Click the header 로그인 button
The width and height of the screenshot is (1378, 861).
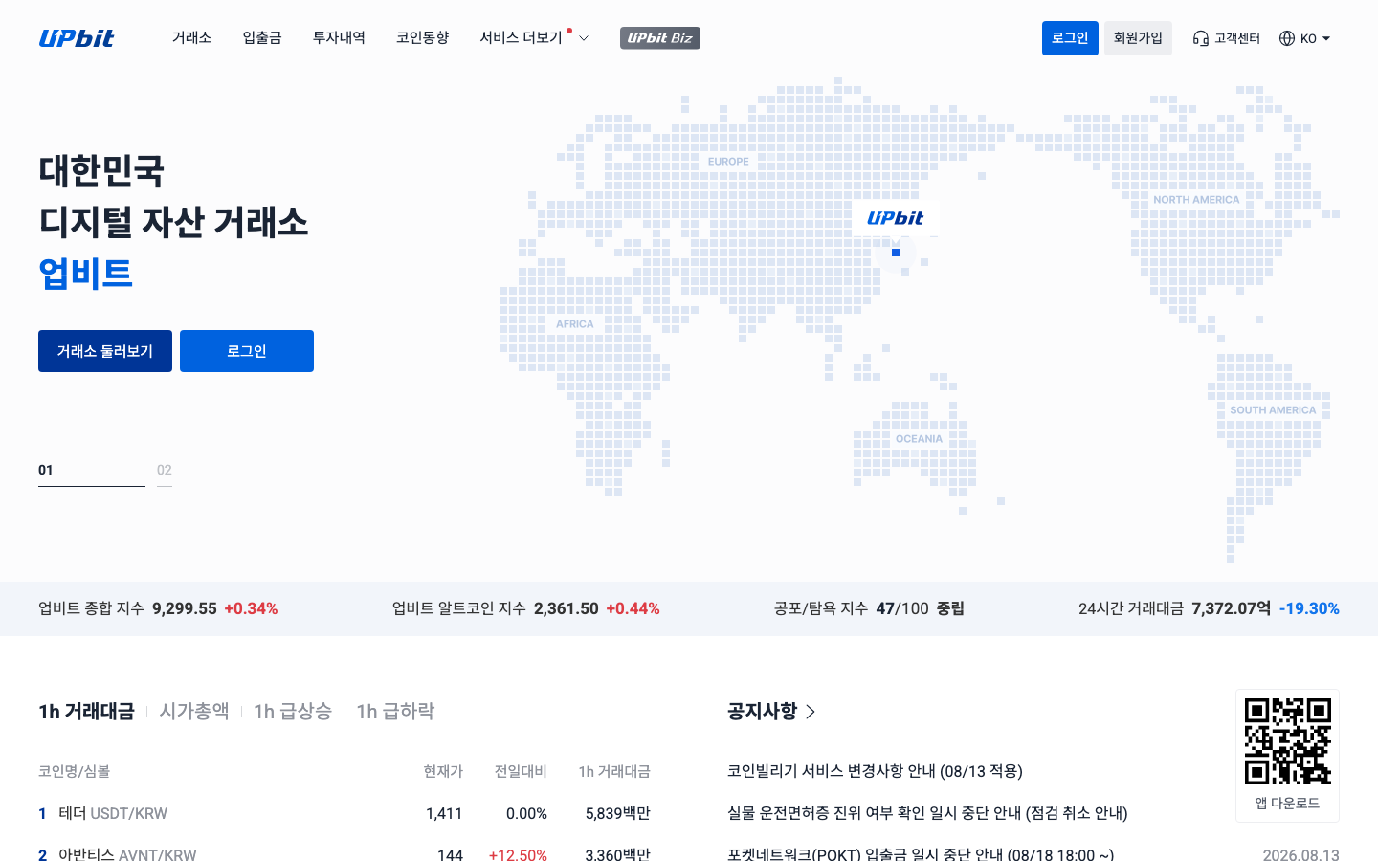[x=1070, y=38]
